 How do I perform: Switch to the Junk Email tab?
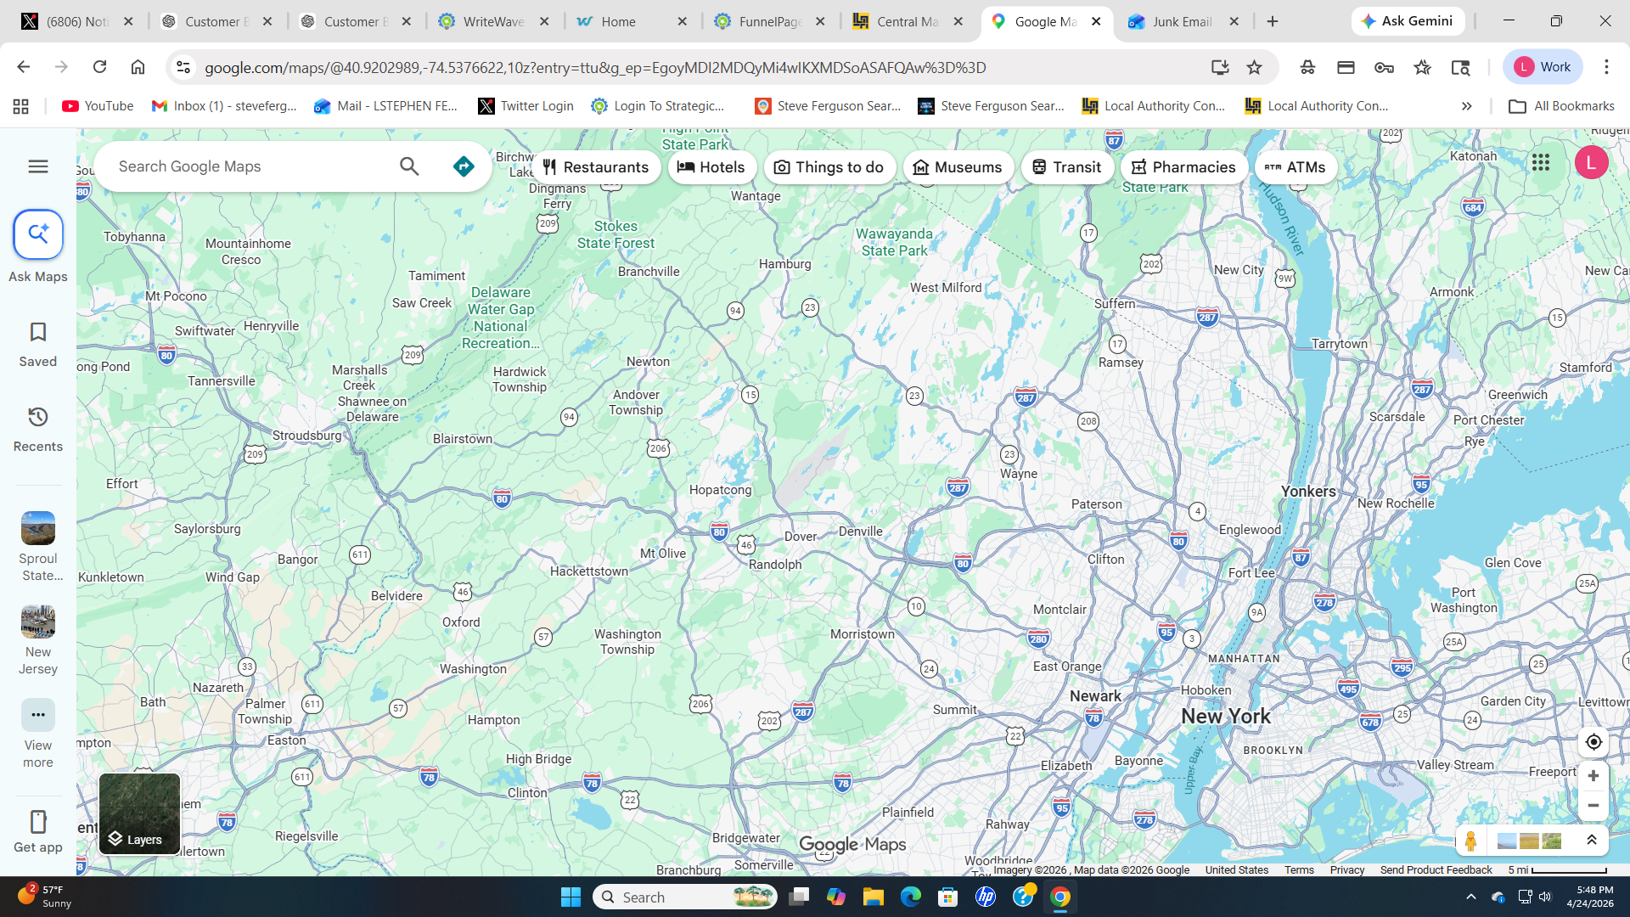pyautogui.click(x=1181, y=21)
